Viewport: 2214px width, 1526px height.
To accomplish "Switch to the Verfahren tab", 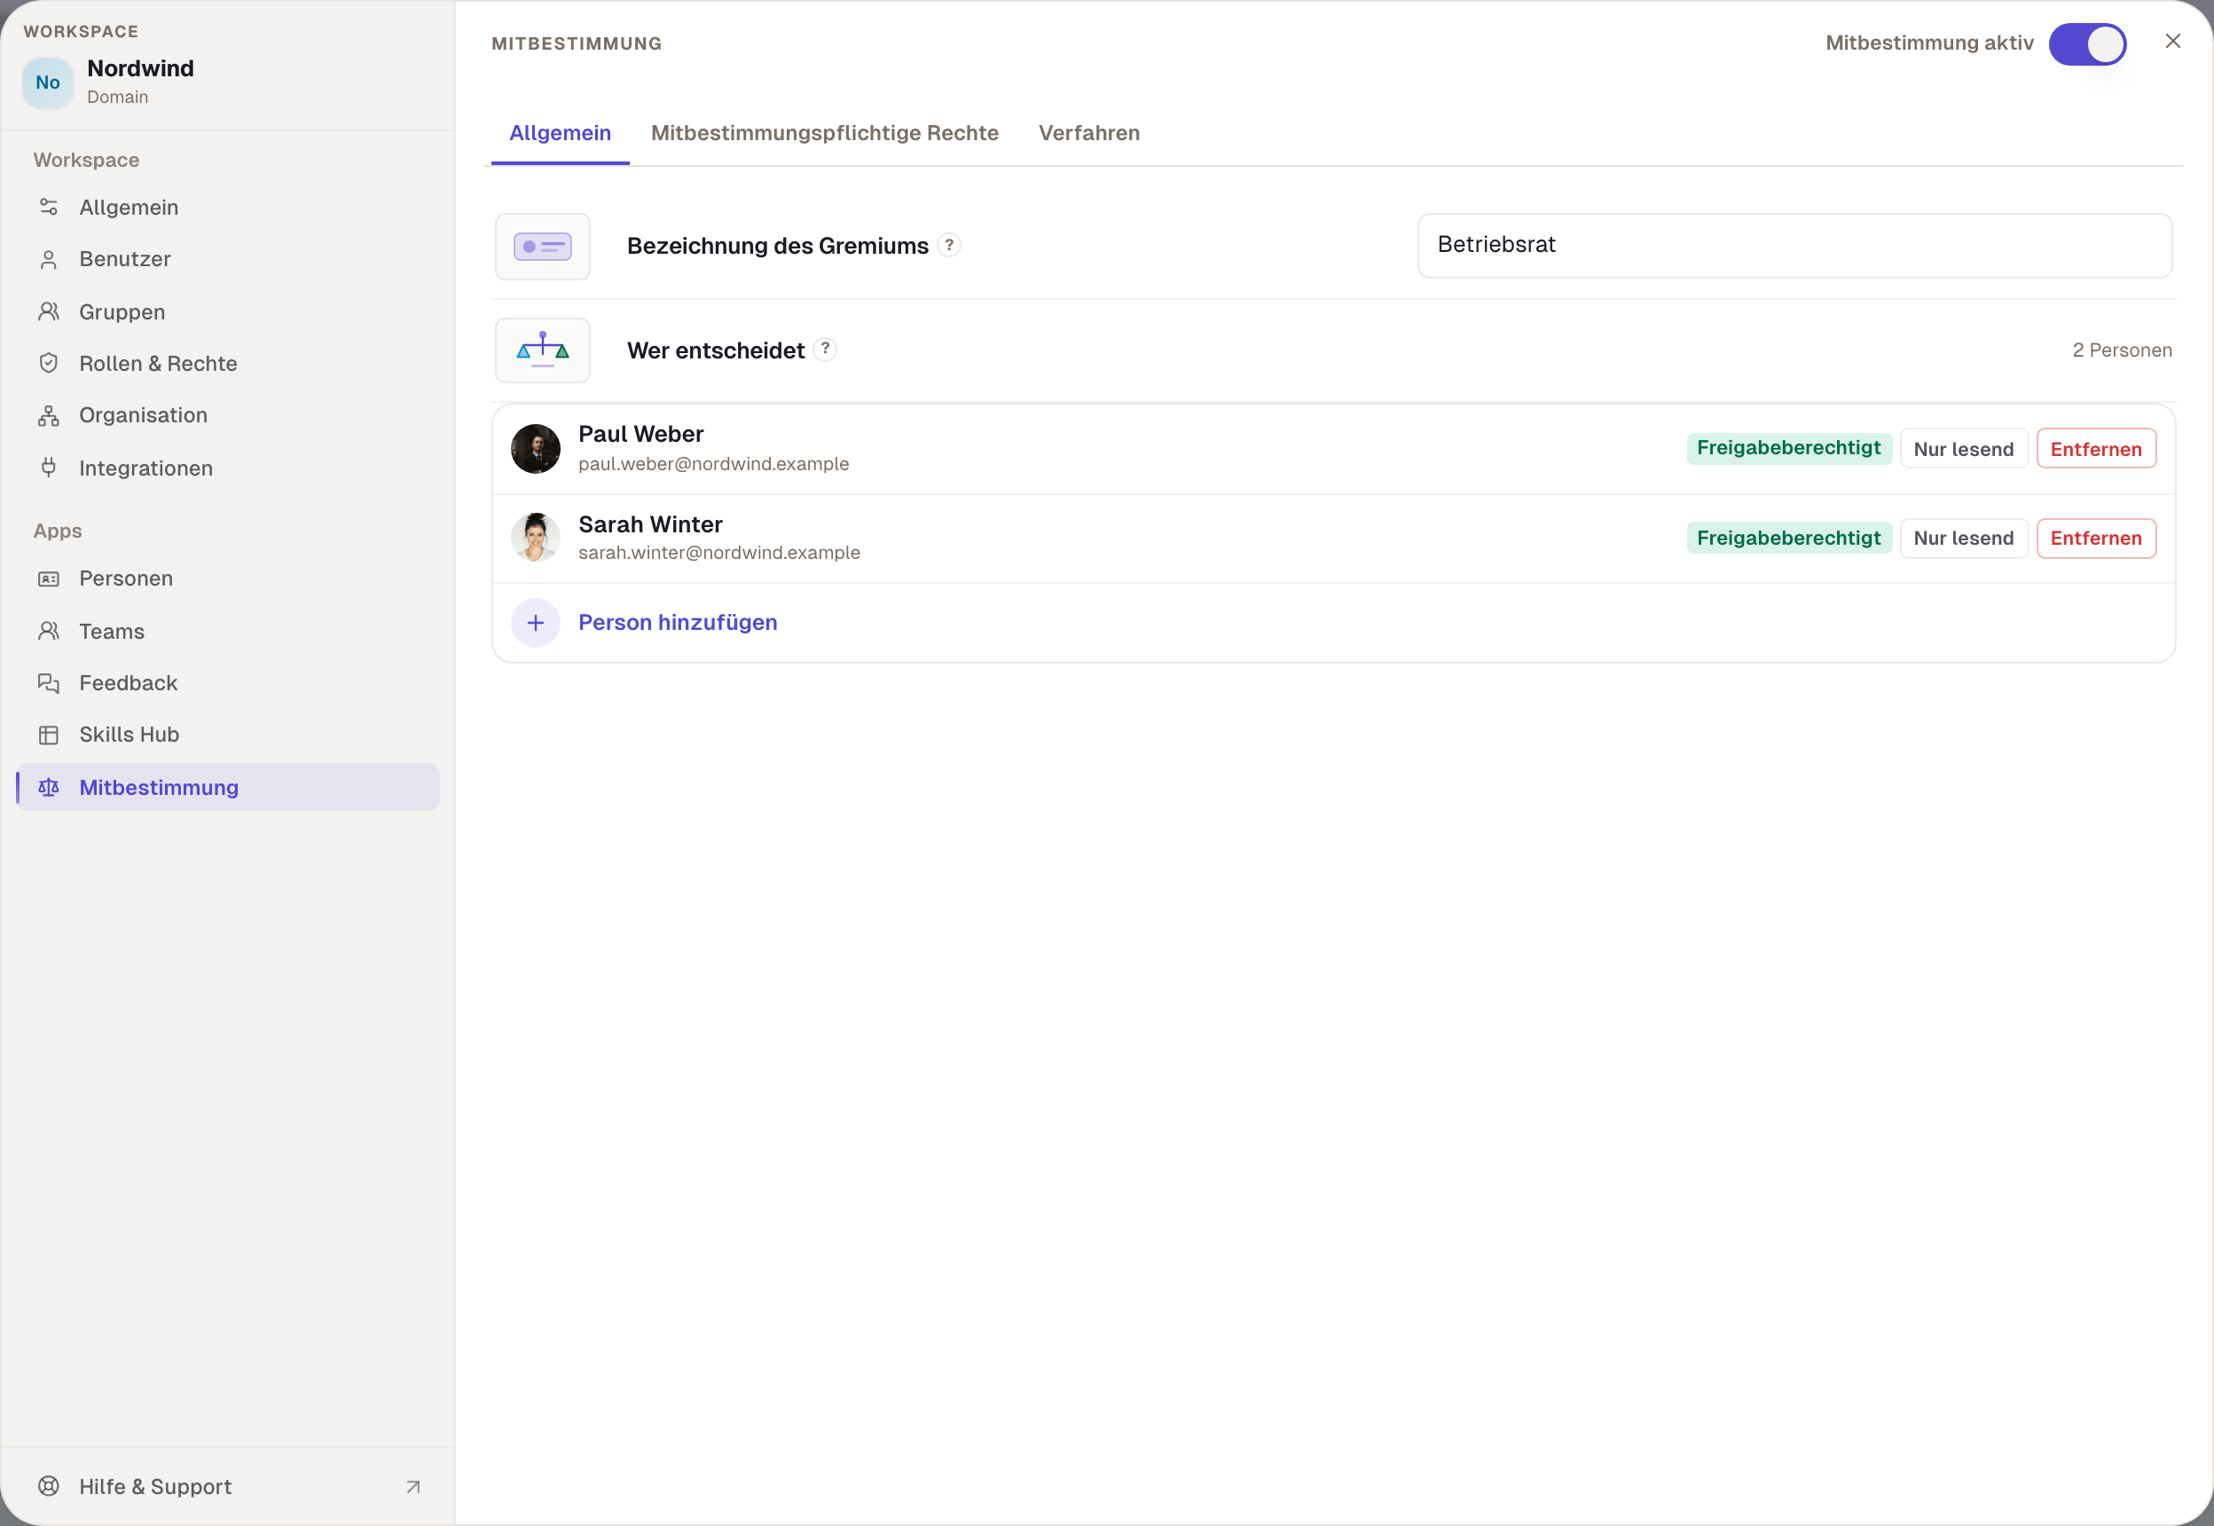I will pos(1089,133).
